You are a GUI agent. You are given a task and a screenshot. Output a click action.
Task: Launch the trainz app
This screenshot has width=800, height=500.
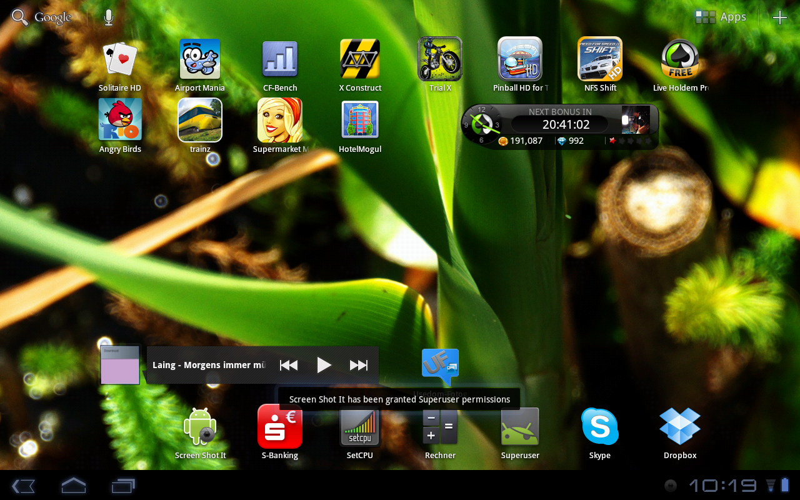(x=200, y=126)
